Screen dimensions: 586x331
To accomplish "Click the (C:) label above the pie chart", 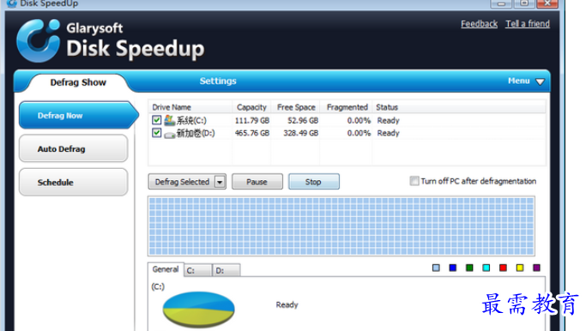I will pyautogui.click(x=158, y=286).
